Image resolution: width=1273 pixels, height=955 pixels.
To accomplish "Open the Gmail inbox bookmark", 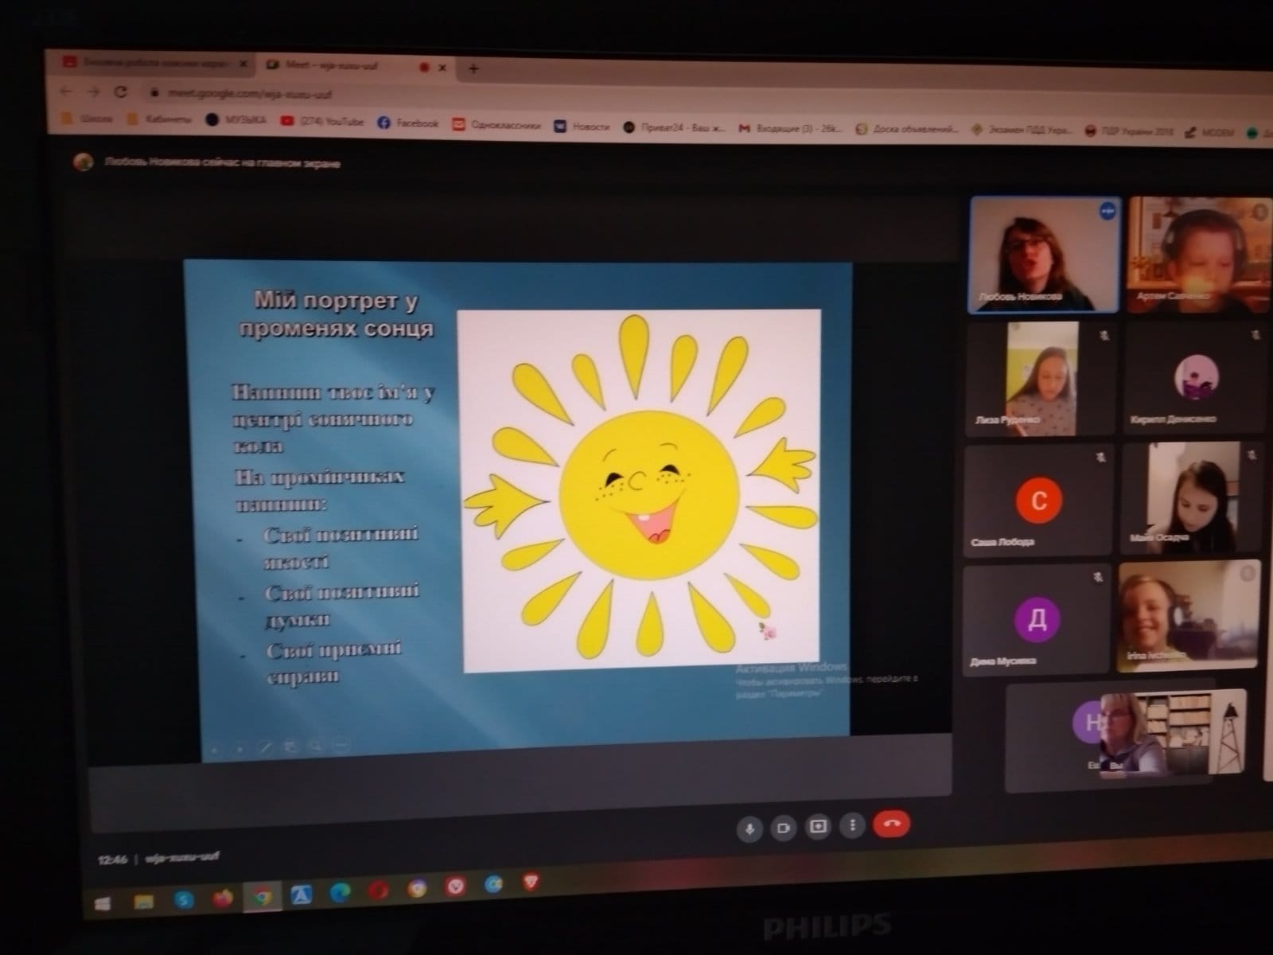I will [x=790, y=128].
